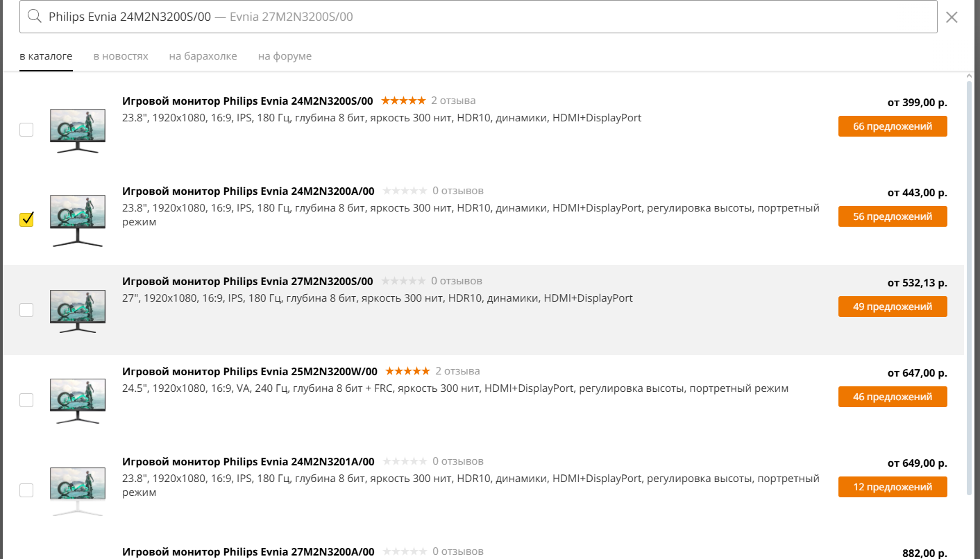Select the «в каталоге» tab
The image size is (980, 559).
pos(46,56)
